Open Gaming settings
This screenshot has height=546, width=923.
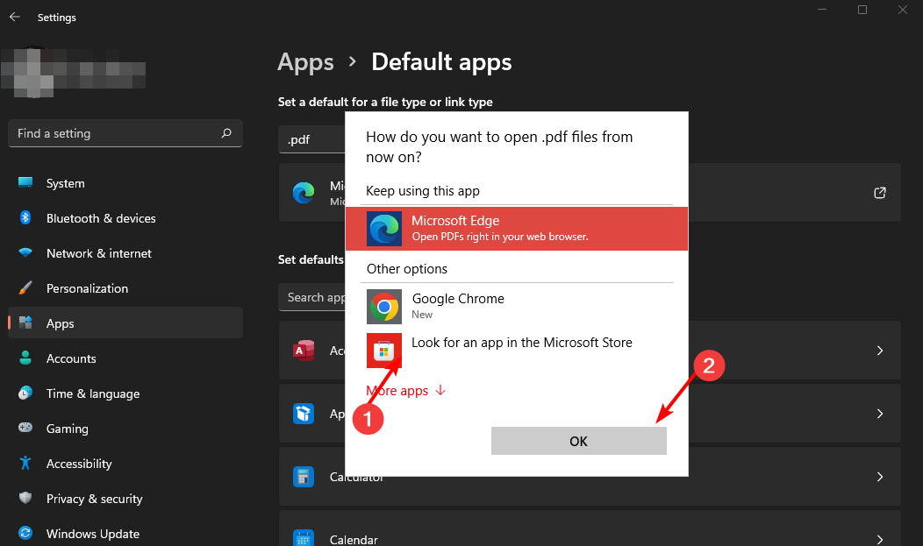[x=125, y=429]
